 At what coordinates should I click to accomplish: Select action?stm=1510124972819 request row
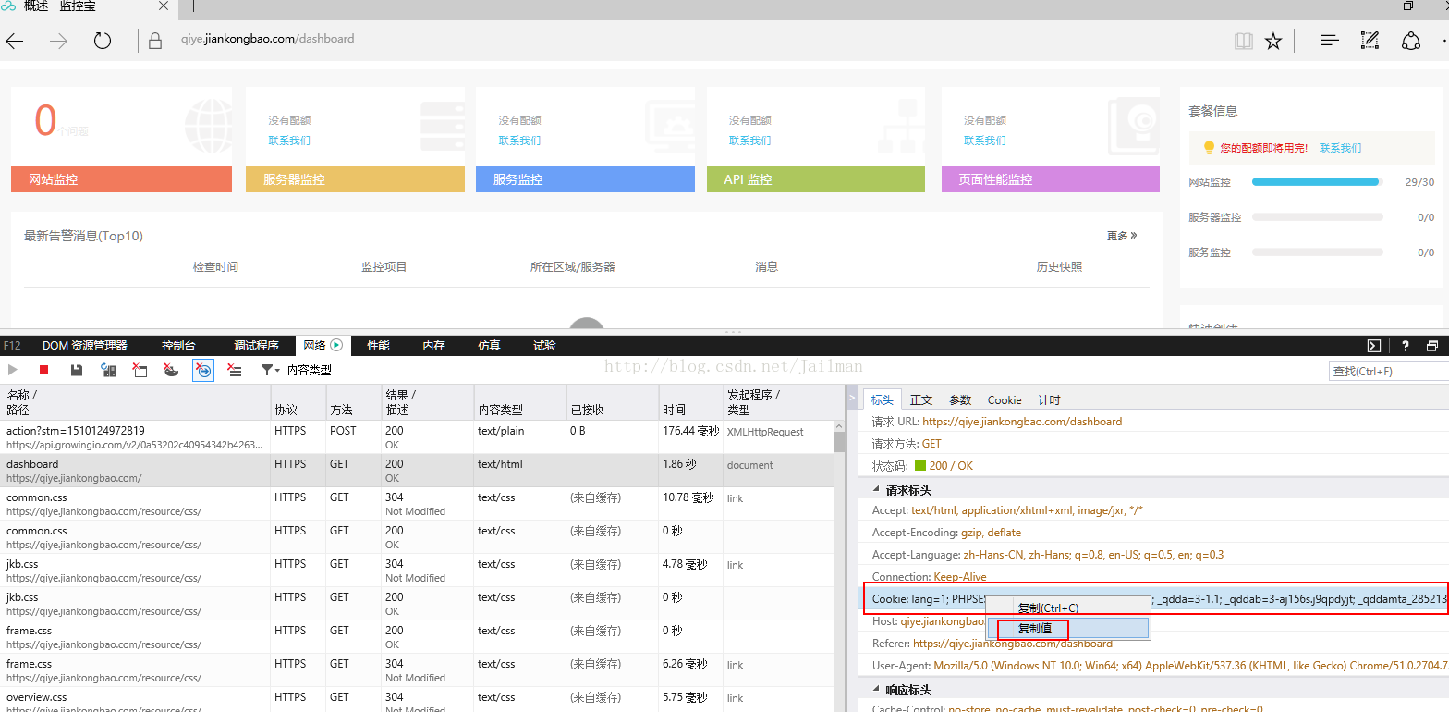coord(417,437)
